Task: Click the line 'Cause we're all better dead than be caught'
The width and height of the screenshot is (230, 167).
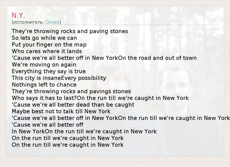Action: click(x=73, y=105)
